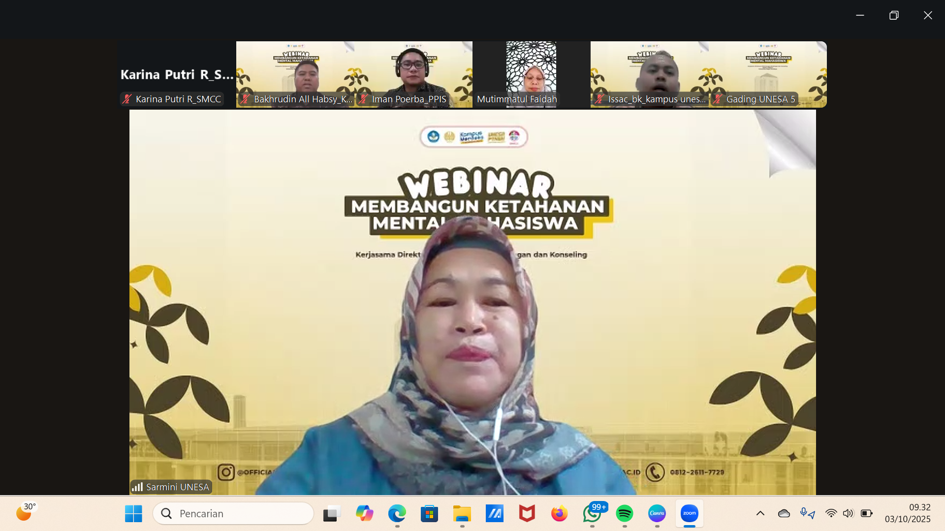Screen dimensions: 945x531
Task: Click Karina Putri R_SMCC participant tile
Action: coord(177,74)
